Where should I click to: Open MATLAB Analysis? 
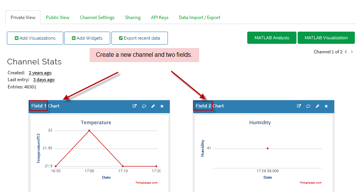point(272,38)
